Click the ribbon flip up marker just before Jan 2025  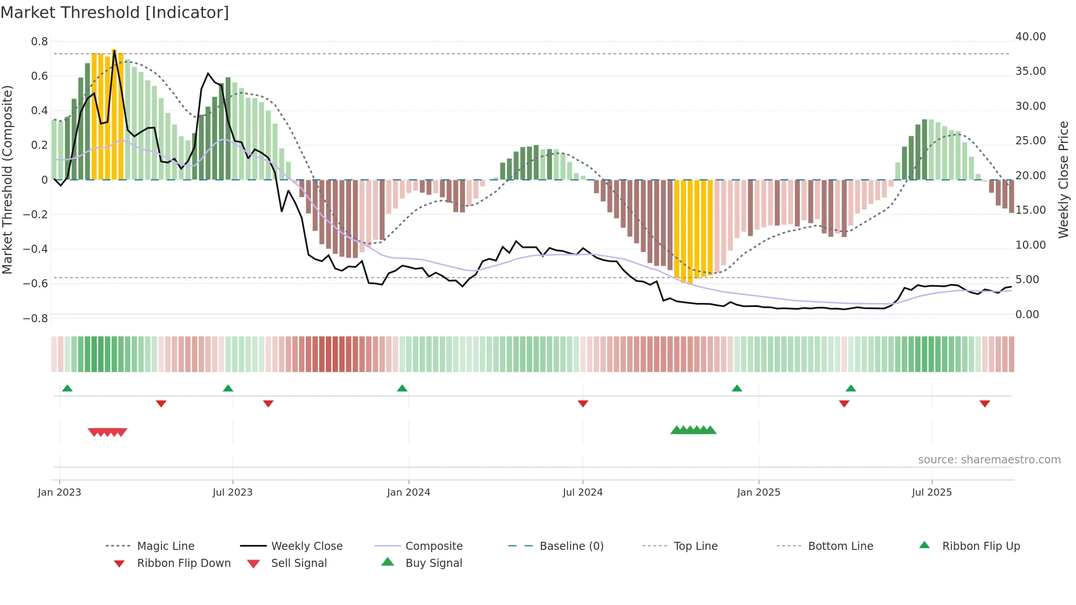click(x=737, y=388)
